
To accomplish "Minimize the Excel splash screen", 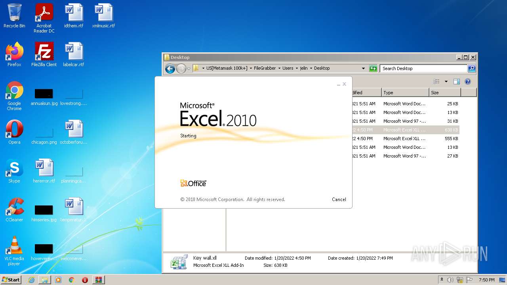I will pos(339,84).
